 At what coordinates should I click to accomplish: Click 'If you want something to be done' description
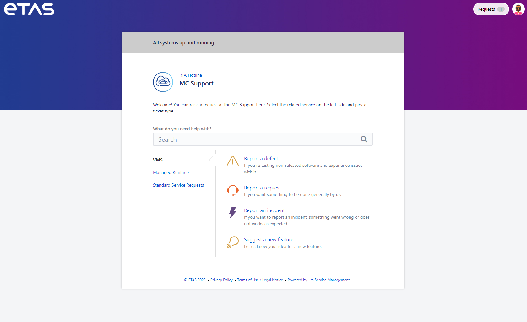pos(293,195)
